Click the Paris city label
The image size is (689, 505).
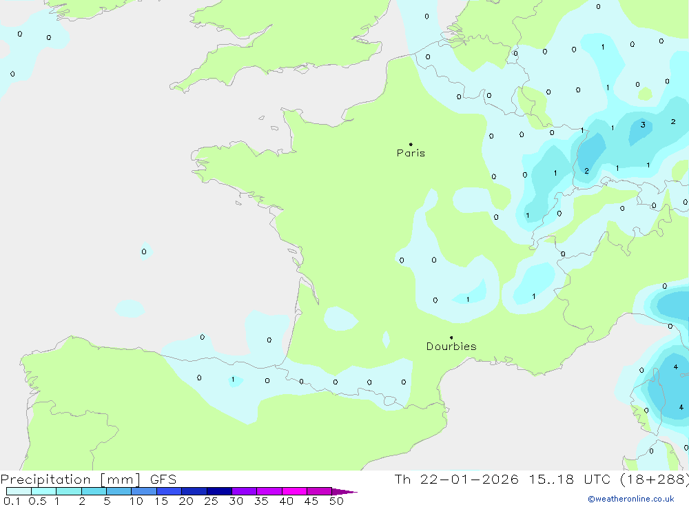pos(411,153)
